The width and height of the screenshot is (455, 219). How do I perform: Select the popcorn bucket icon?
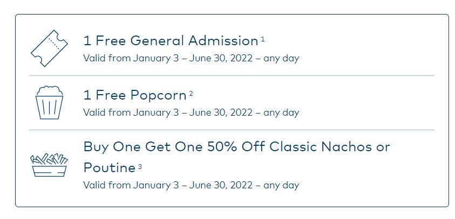[49, 102]
